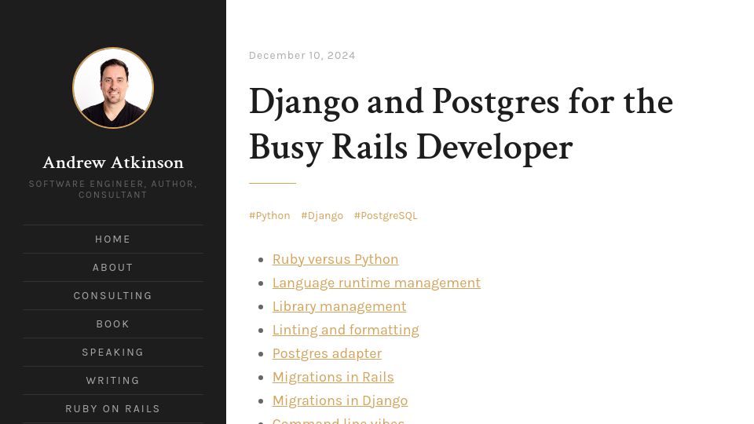The height and width of the screenshot is (424, 754).
Task: Open the Library management contents link
Action: tap(339, 306)
